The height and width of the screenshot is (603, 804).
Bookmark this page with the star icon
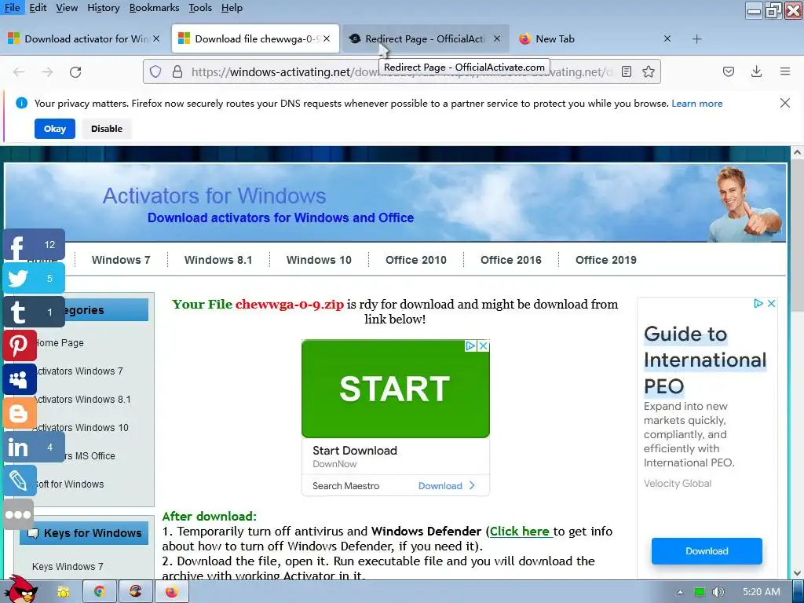(x=649, y=71)
